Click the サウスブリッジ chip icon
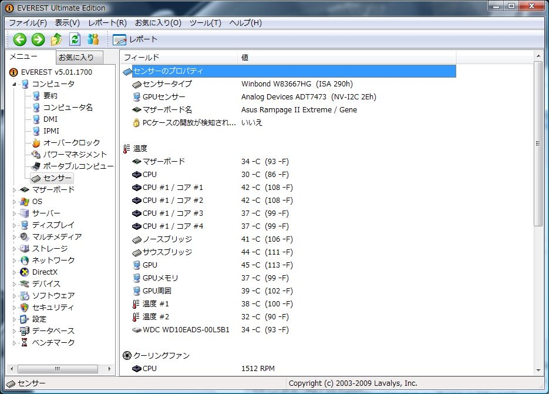Screen dimensions: 549x394 pos(137,253)
